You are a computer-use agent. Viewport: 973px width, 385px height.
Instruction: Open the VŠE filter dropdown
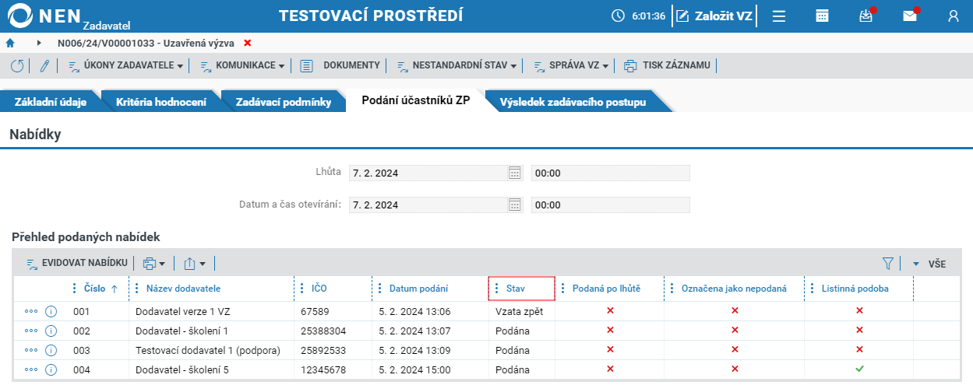929,264
